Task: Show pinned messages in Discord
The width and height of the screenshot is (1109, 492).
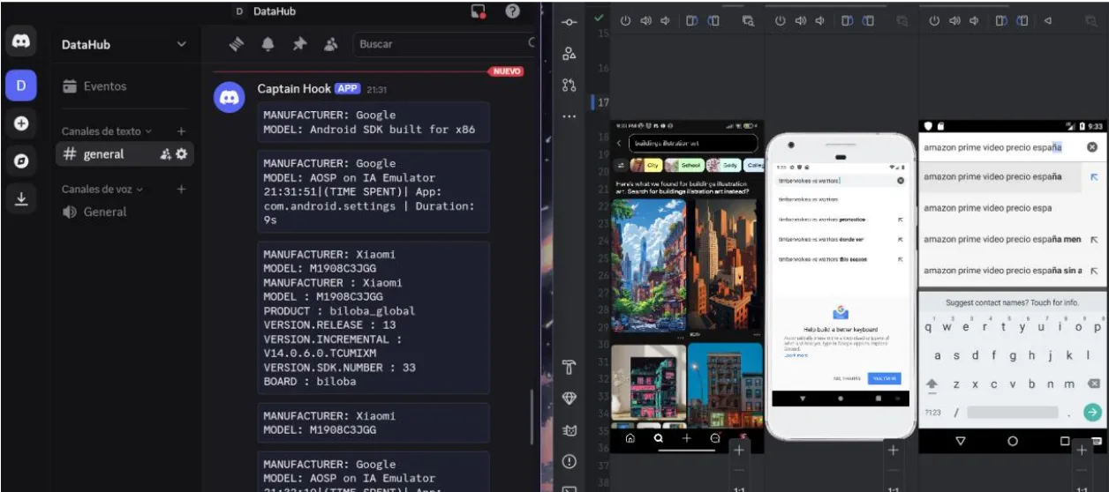Action: (299, 43)
